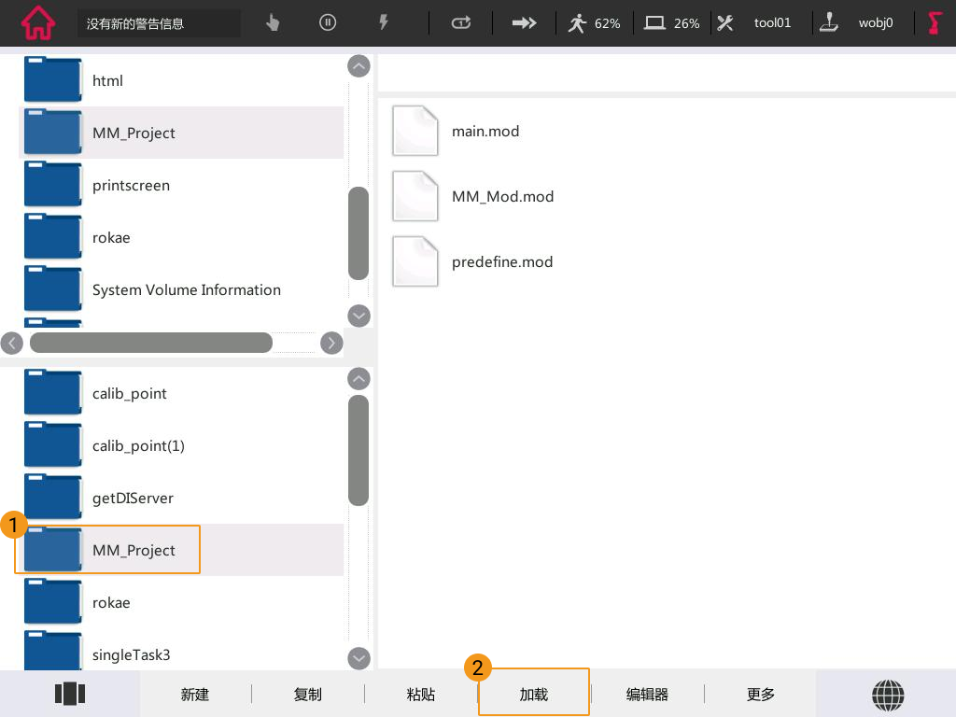Open the 62% speed setting
The height and width of the screenshot is (717, 956).
click(x=594, y=23)
